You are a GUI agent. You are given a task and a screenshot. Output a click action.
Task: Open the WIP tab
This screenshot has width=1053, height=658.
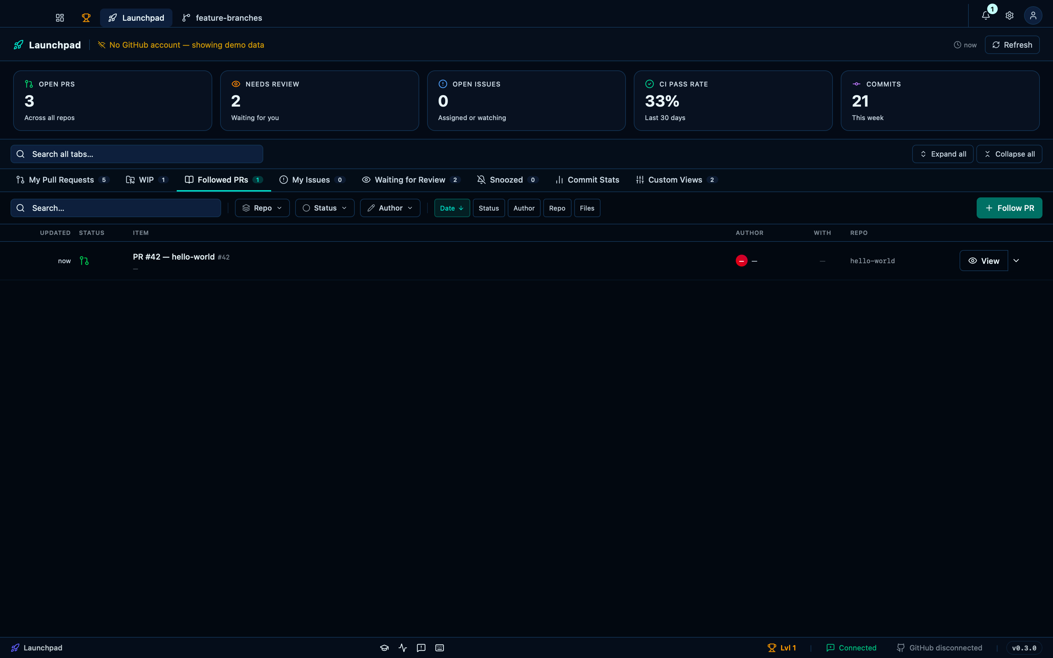(147, 180)
